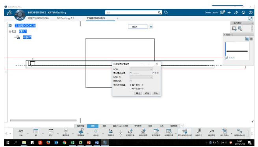Select the 每个参考一个 radio option
This screenshot has height=147, width=258.
[131, 85]
